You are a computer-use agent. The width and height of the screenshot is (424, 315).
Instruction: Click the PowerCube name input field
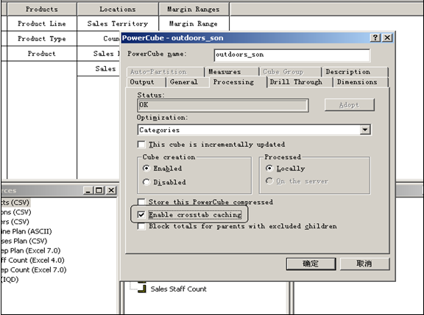click(x=291, y=55)
